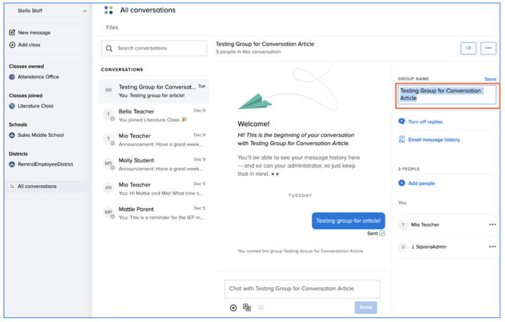Click the Search conversations field

pyautogui.click(x=154, y=48)
